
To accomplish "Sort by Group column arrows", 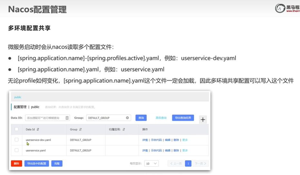I will pos(80,129).
